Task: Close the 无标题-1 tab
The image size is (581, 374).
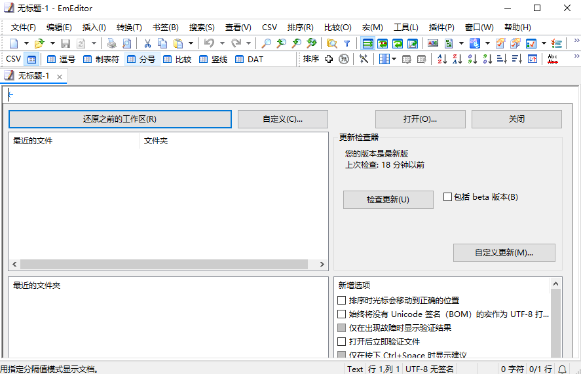Action: click(60, 77)
